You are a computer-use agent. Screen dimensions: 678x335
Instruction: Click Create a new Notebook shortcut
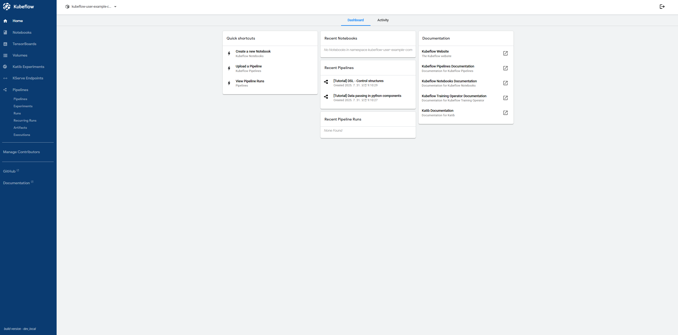coord(253,51)
